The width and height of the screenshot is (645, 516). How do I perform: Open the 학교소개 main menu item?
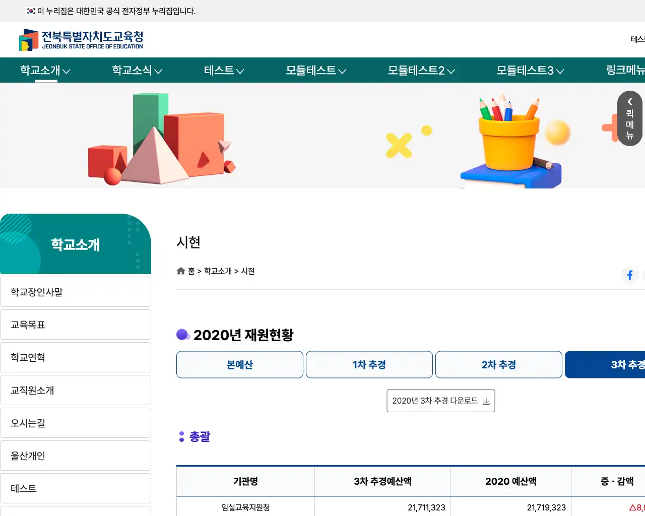[x=40, y=71]
